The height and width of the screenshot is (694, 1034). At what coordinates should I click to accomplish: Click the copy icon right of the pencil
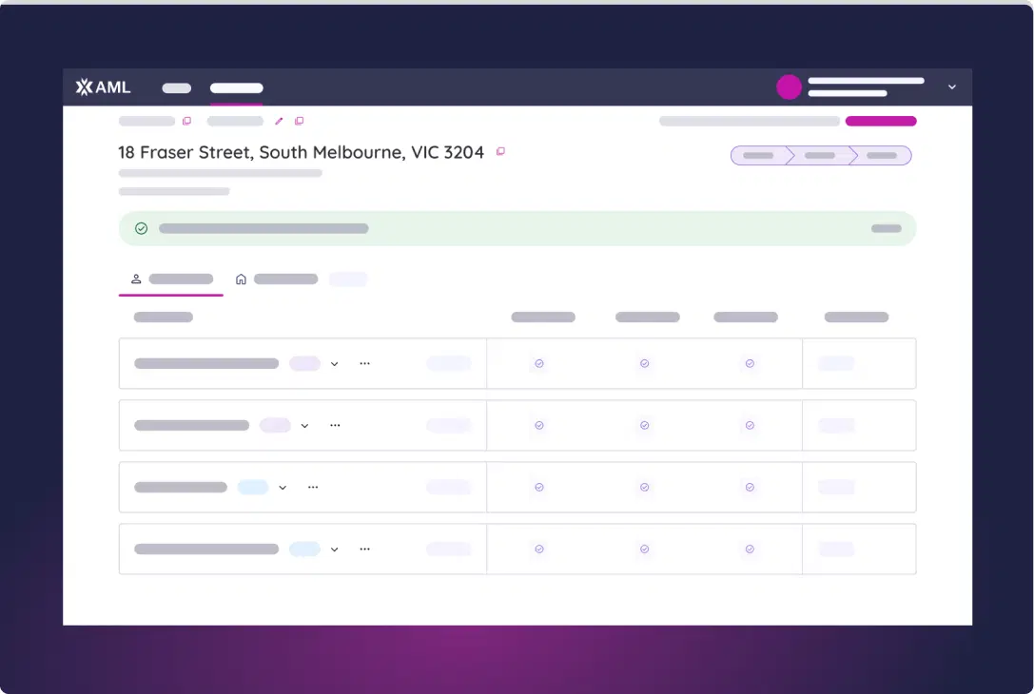pos(299,122)
